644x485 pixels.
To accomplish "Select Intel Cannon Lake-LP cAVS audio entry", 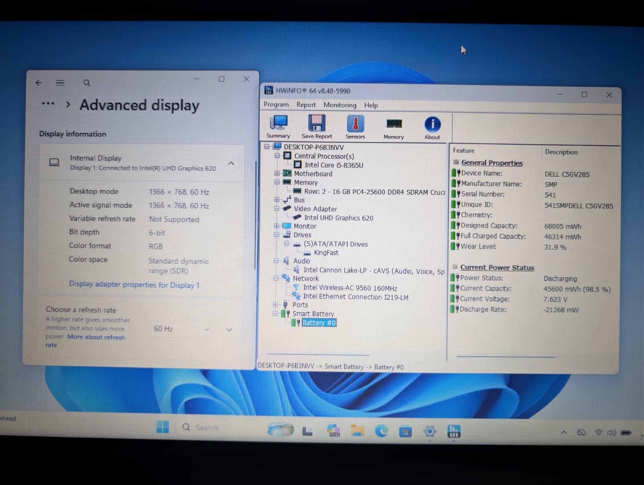I will click(x=374, y=271).
